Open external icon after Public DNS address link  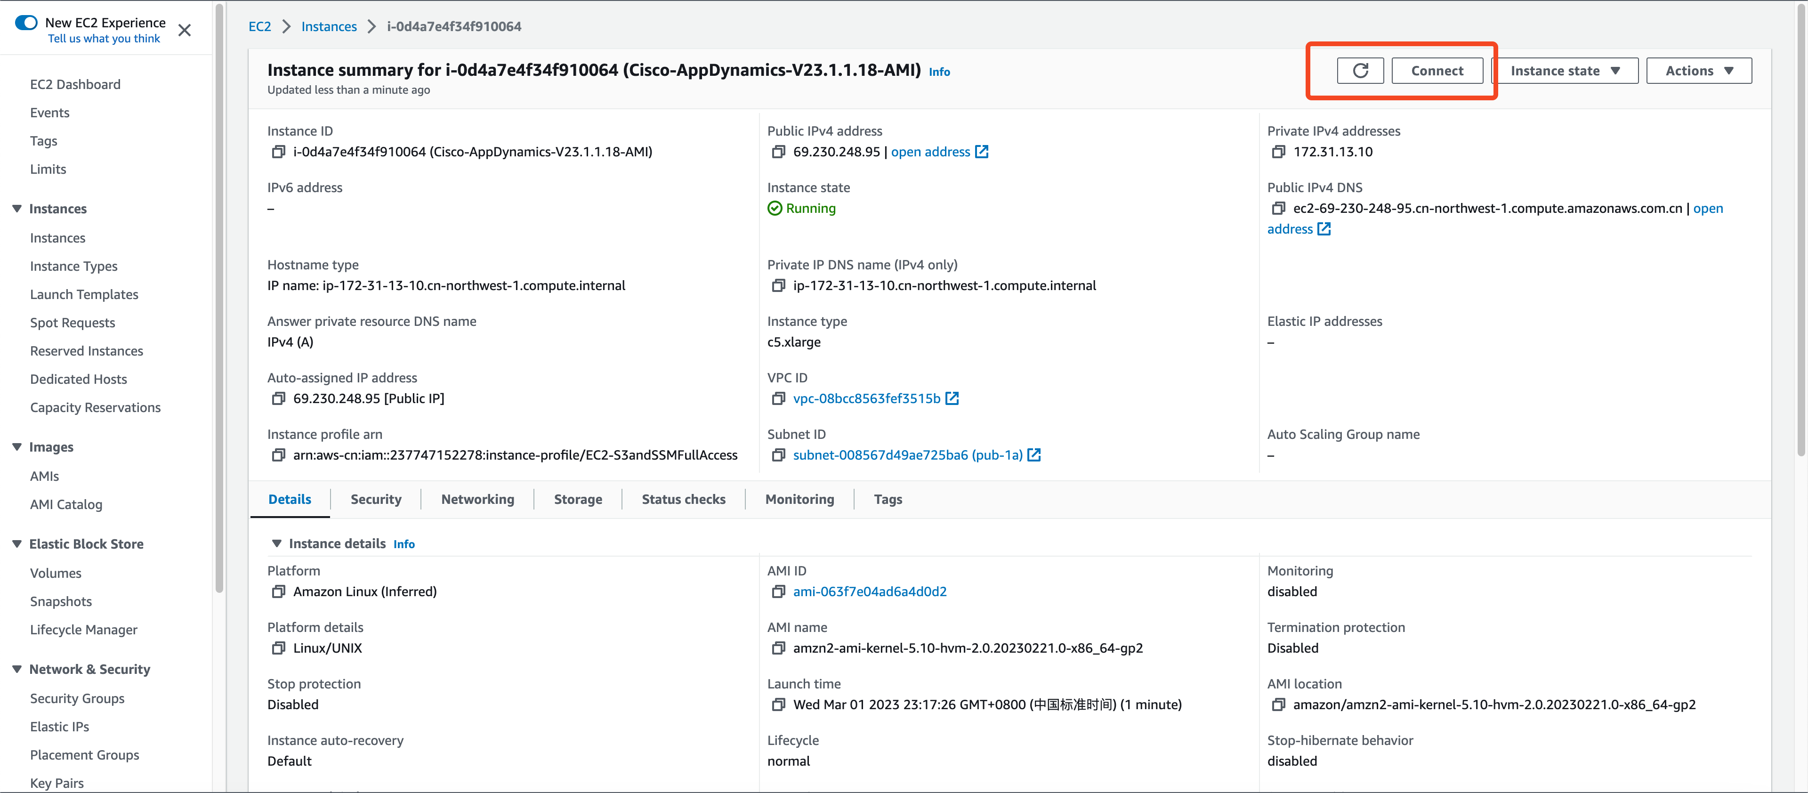coord(1324,229)
